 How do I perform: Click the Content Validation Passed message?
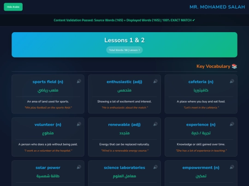coord(125,20)
